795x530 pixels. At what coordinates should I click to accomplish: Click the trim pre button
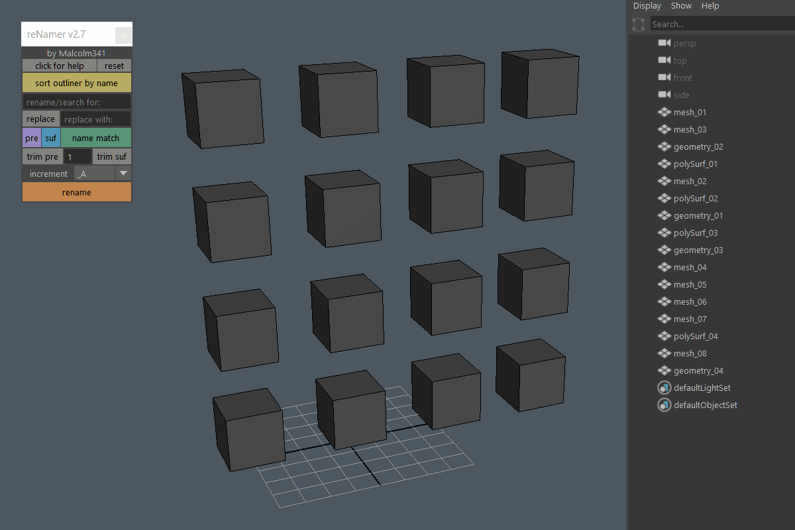(43, 156)
